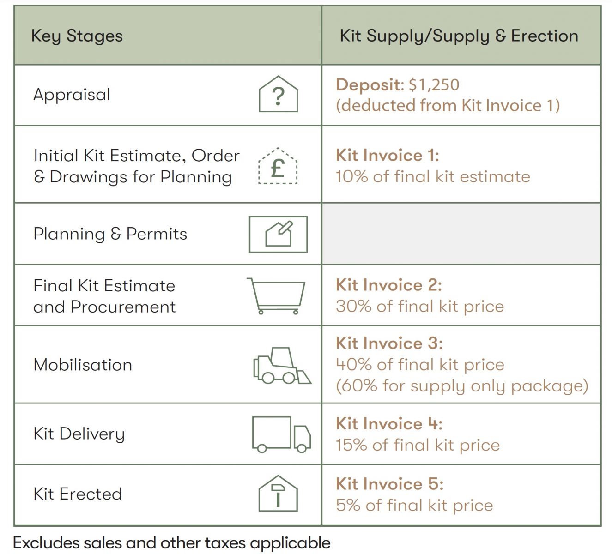Select the 60% supply only package note
Screen dimensions: 612x554
[x=462, y=385]
